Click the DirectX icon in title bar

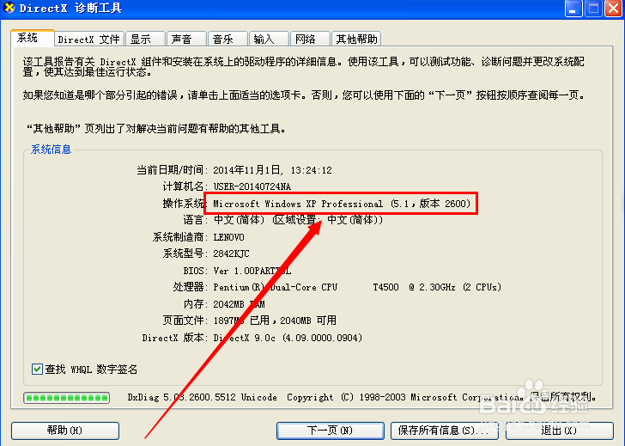[9, 8]
